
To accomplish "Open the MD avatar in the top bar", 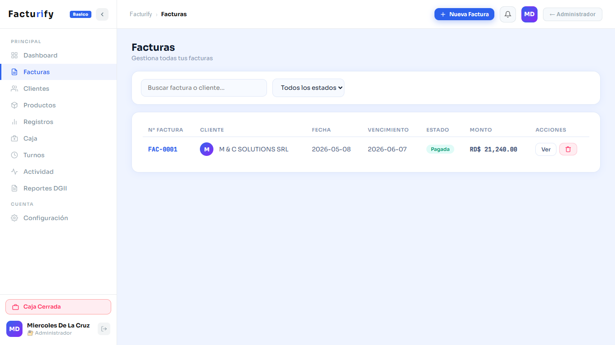I will tap(529, 14).
